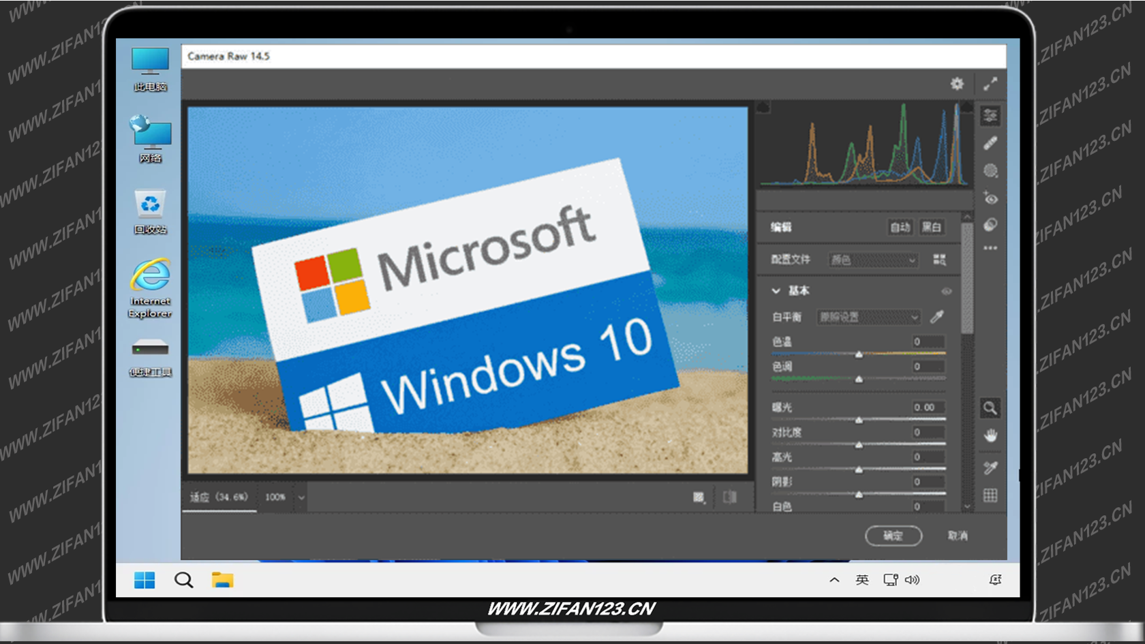This screenshot has height=644, width=1145.
Task: Select the Zoom magnifier tool
Action: [x=990, y=408]
